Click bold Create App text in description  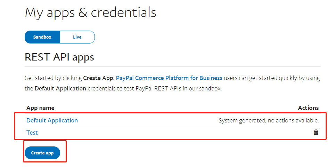point(98,78)
